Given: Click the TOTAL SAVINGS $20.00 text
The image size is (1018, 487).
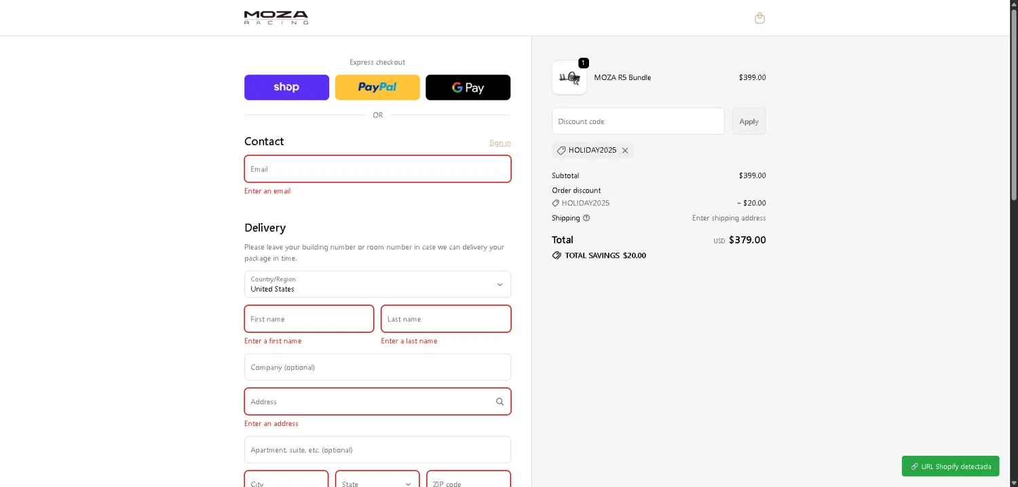Looking at the screenshot, I should (605, 256).
